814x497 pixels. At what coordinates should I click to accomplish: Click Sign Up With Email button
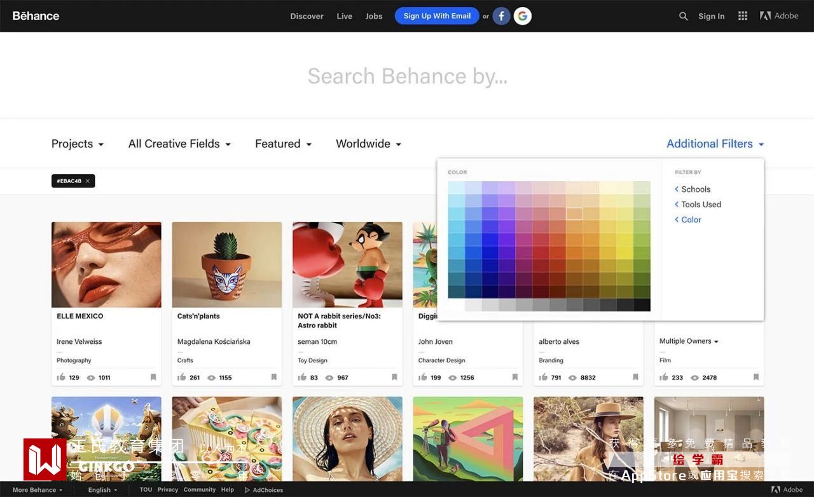pos(437,16)
